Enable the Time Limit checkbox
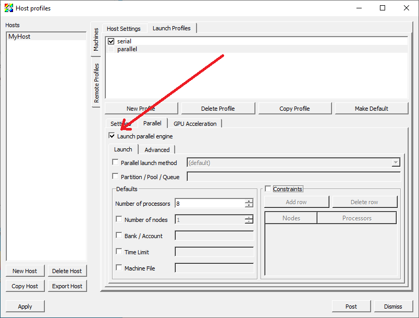The height and width of the screenshot is (318, 419). [119, 252]
